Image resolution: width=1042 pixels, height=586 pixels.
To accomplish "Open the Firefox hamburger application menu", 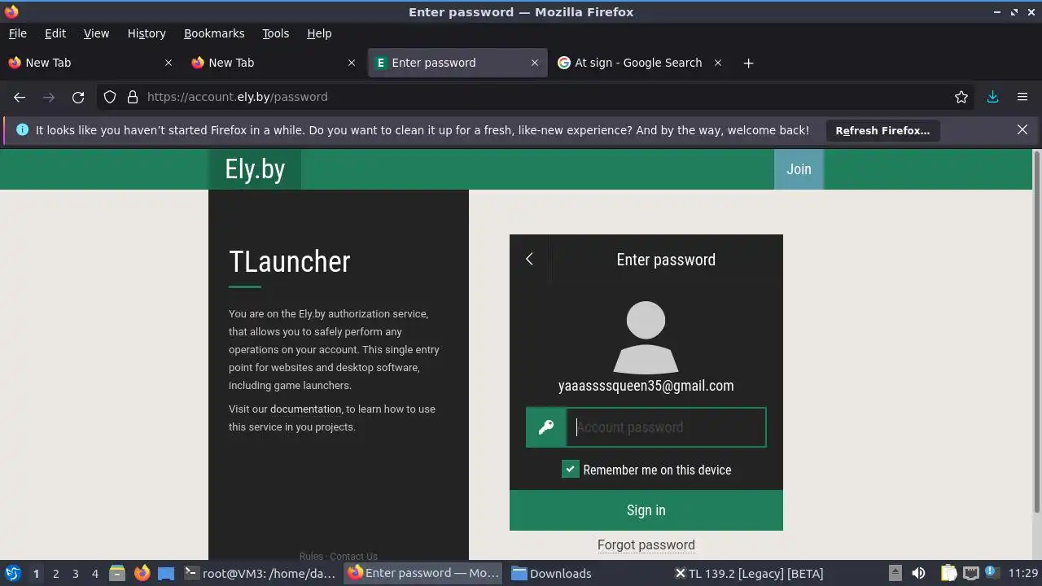I will click(1022, 97).
